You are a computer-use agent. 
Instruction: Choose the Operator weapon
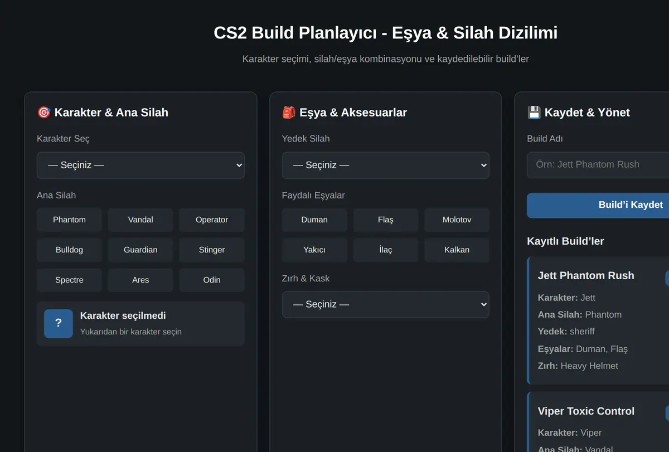click(x=212, y=220)
